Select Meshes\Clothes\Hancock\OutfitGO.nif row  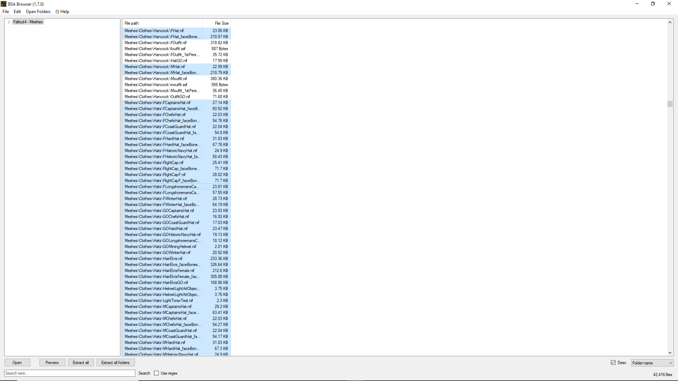(x=177, y=97)
